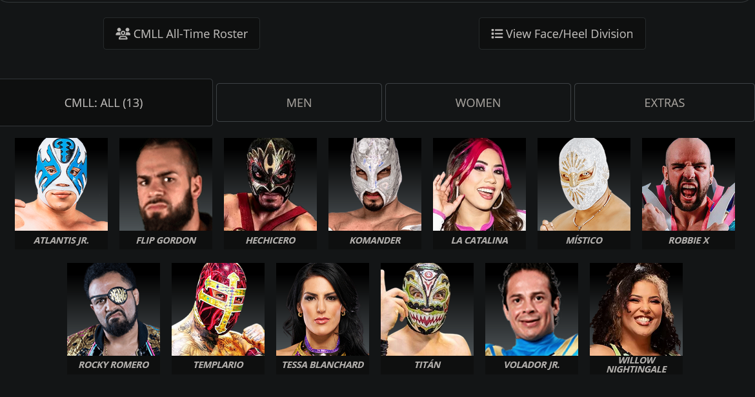Open Atlantis Jr. portrait thumbnail
Viewport: 755px width, 397px height.
click(x=61, y=184)
